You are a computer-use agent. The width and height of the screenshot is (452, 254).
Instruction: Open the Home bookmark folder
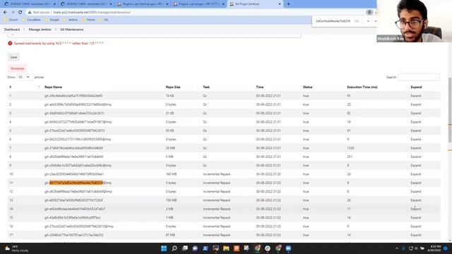pyautogui.click(x=88, y=20)
